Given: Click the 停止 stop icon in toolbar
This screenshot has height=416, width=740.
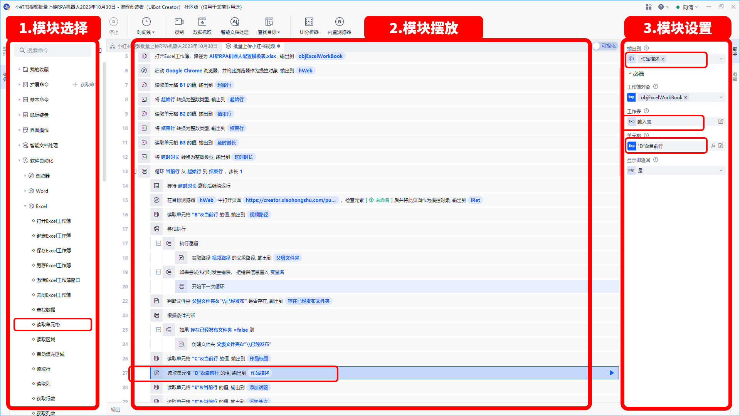Looking at the screenshot, I should (x=114, y=22).
